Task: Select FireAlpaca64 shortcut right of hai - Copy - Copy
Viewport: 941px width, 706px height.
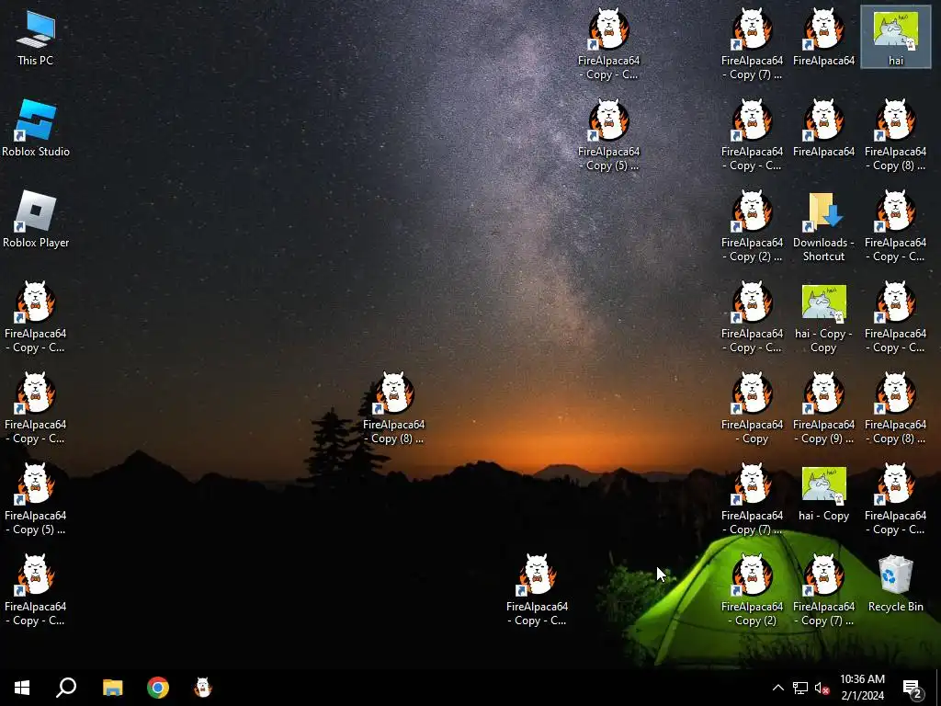Action: coord(895,317)
